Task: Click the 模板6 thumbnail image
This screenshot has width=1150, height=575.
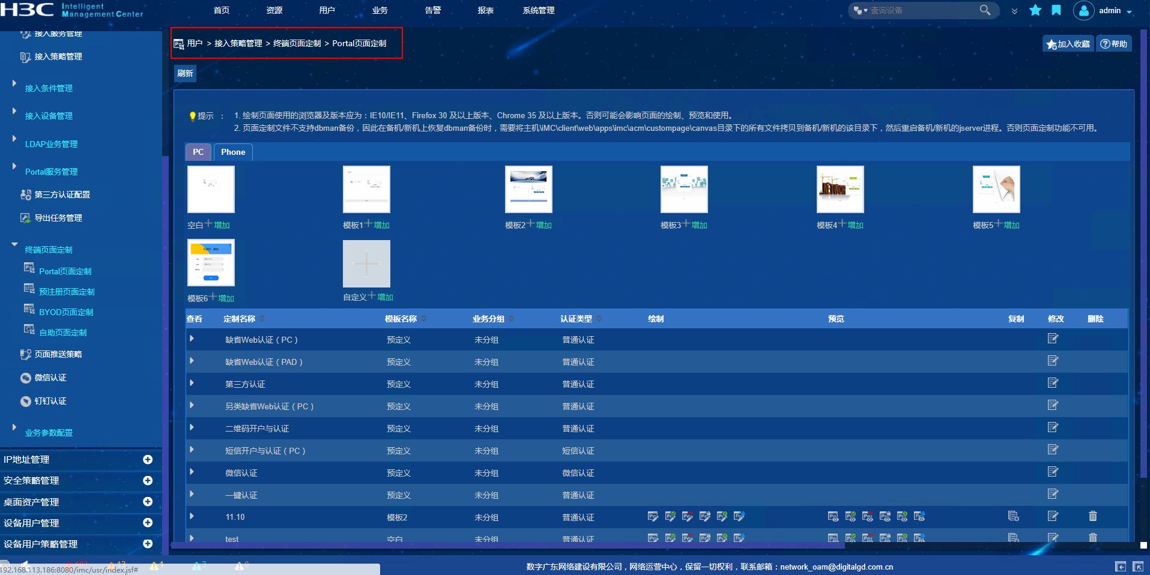Action: coord(211,263)
